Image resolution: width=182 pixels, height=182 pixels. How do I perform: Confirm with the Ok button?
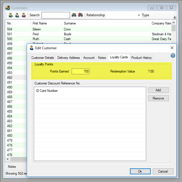[x=140, y=171]
